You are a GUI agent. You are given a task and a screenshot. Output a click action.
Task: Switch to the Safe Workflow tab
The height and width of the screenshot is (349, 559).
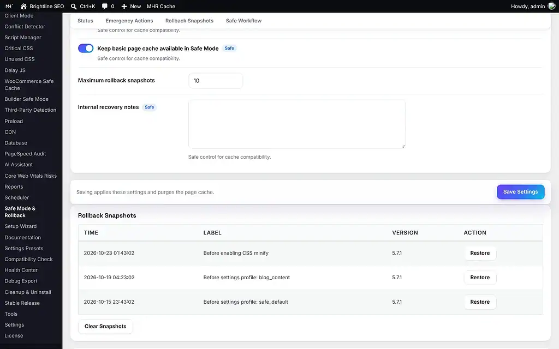[243, 21]
